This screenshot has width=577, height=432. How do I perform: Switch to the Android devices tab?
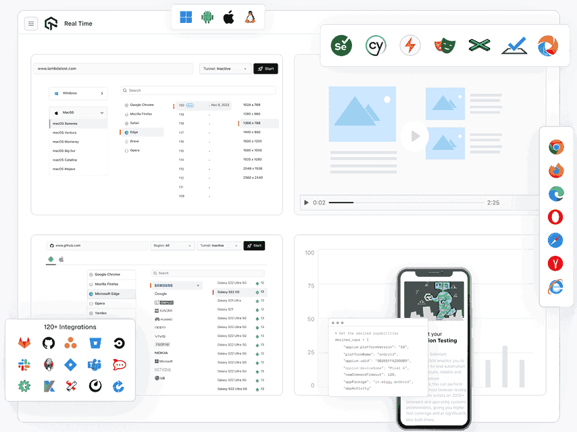tap(51, 259)
